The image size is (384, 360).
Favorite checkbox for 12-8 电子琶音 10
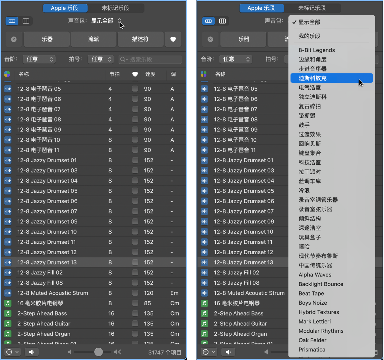(x=135, y=140)
